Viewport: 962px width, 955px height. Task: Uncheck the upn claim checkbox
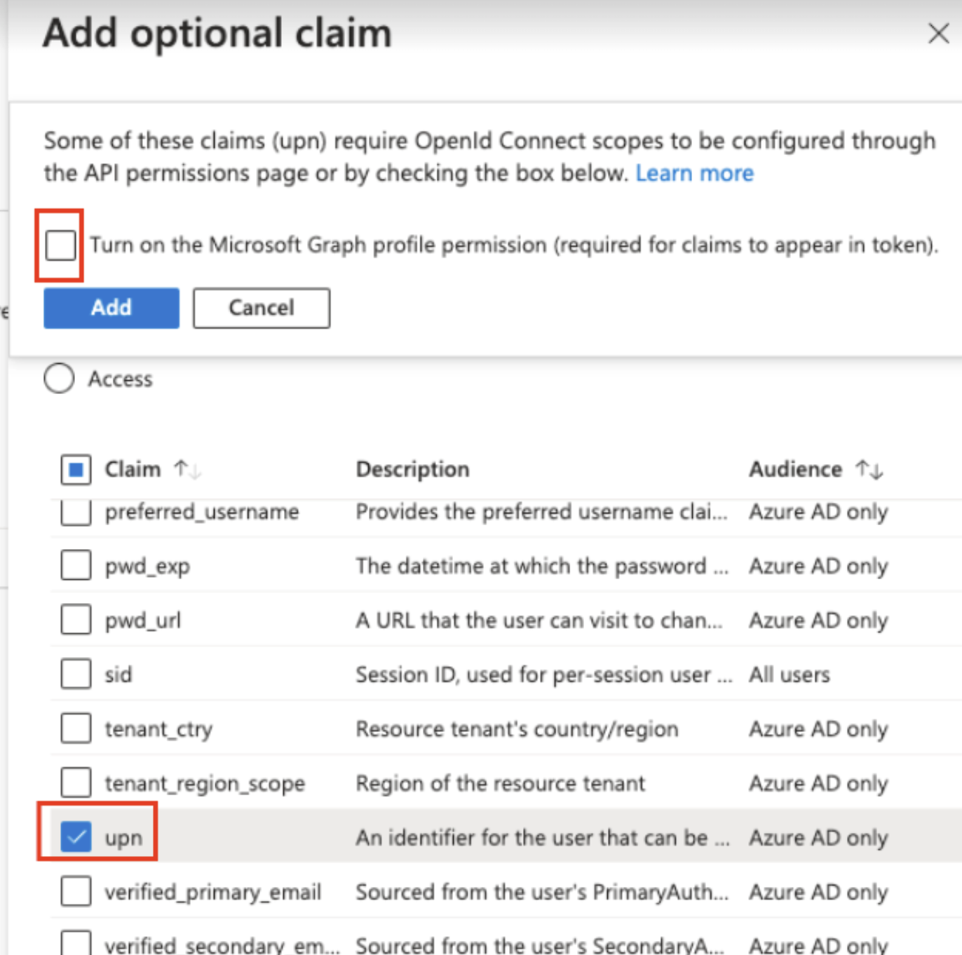(x=76, y=837)
